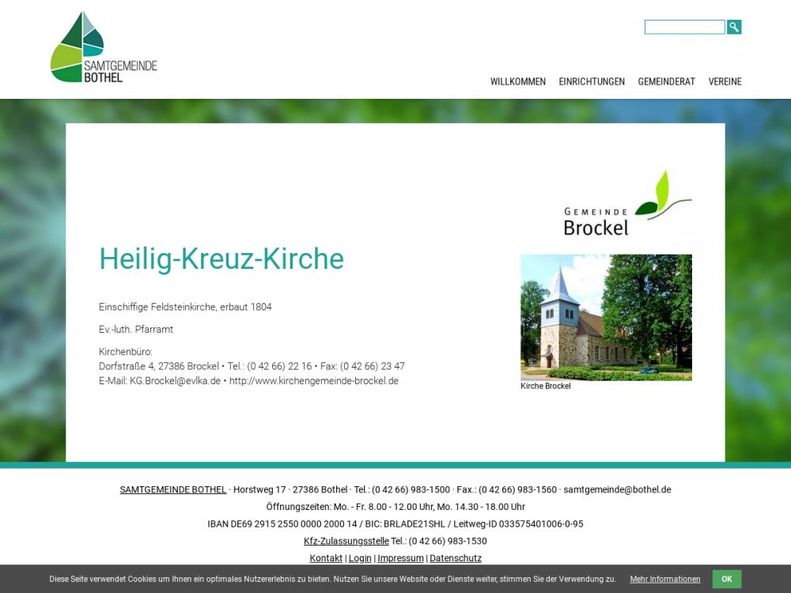Click the Samtgemeinde Bothel logo
The height and width of the screenshot is (593, 791).
103,47
